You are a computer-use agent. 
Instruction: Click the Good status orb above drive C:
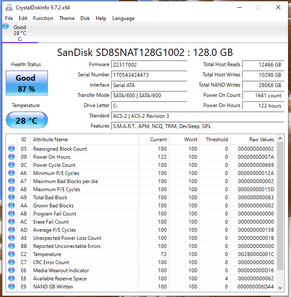point(6,26)
